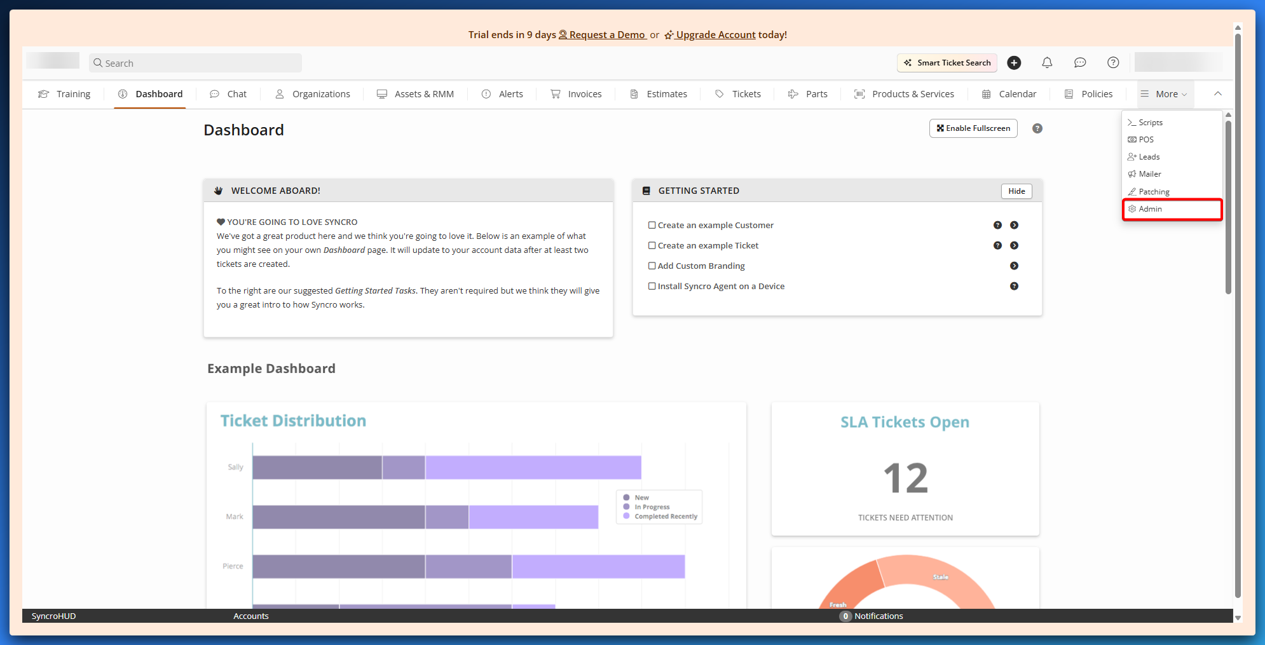Select POS from the More menu
This screenshot has height=645, width=1265.
click(x=1172, y=140)
